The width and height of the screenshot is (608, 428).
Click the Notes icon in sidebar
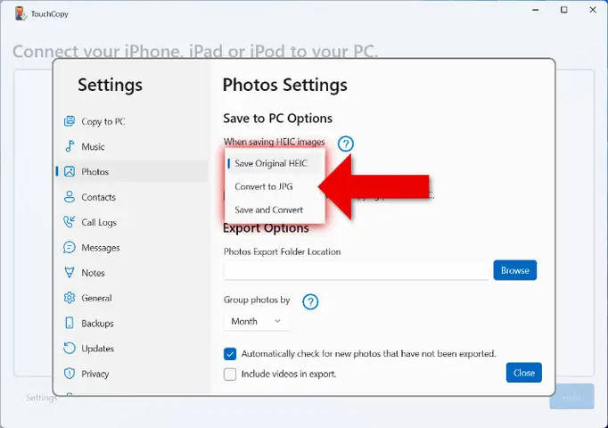[69, 273]
